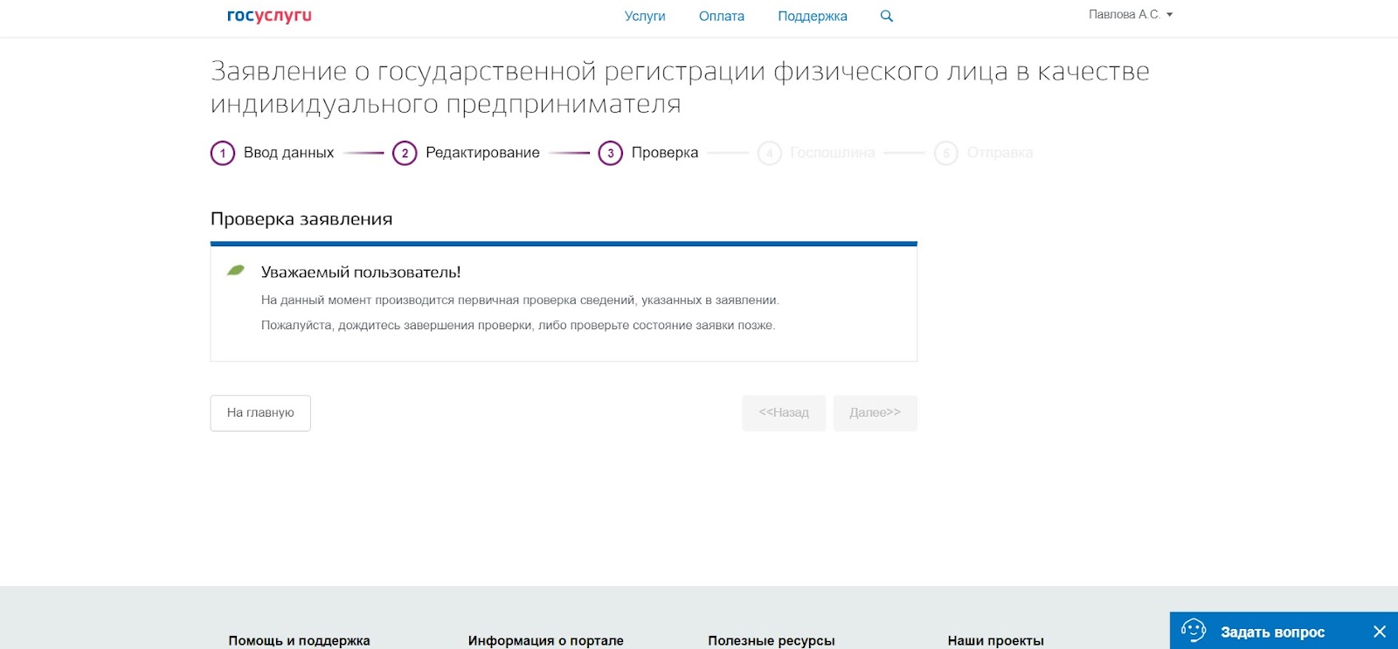Open the Оплата menu item

click(722, 16)
